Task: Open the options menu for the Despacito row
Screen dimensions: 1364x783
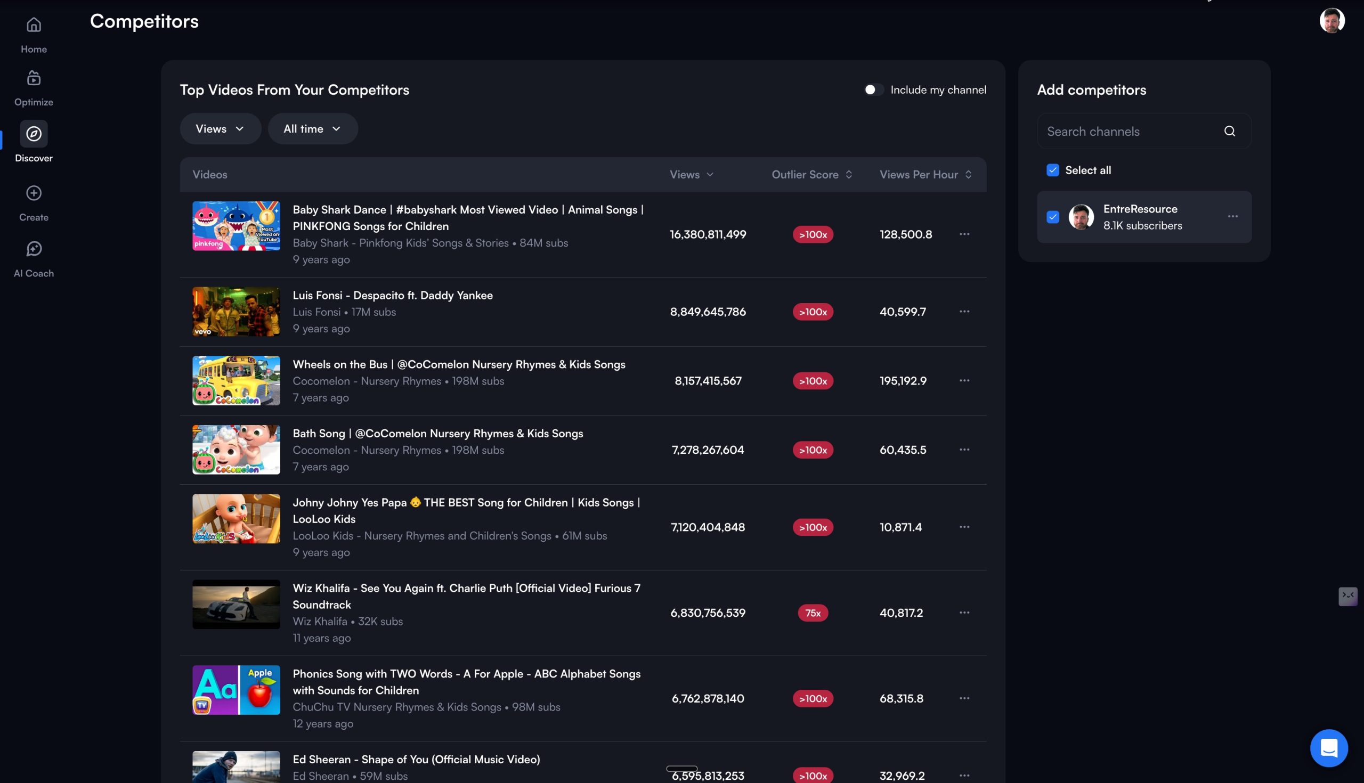Action: point(964,312)
